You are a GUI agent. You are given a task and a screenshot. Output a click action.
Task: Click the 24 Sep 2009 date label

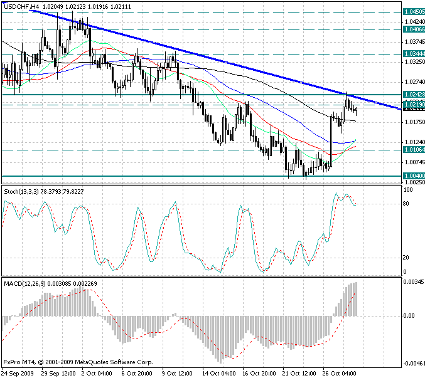click(x=18, y=374)
